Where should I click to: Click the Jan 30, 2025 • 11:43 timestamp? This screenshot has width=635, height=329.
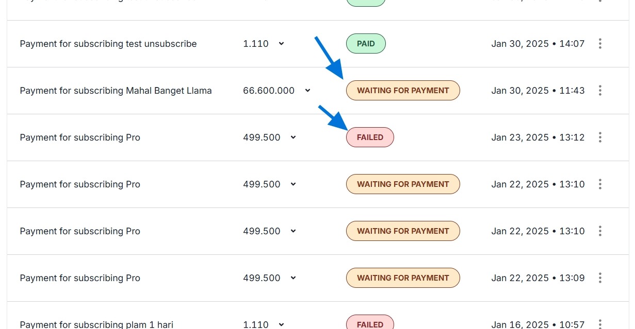coord(538,91)
